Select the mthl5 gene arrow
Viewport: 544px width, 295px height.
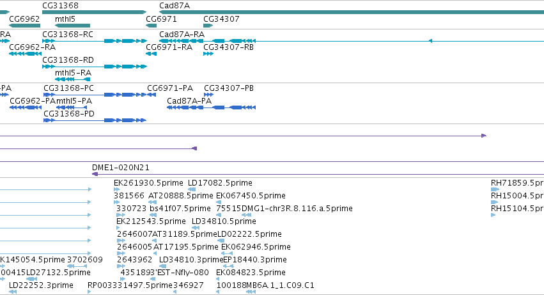72,26
